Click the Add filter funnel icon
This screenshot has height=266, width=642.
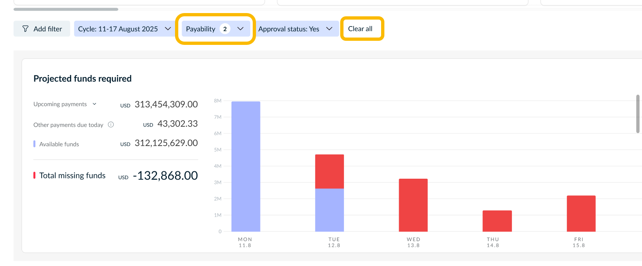(25, 29)
